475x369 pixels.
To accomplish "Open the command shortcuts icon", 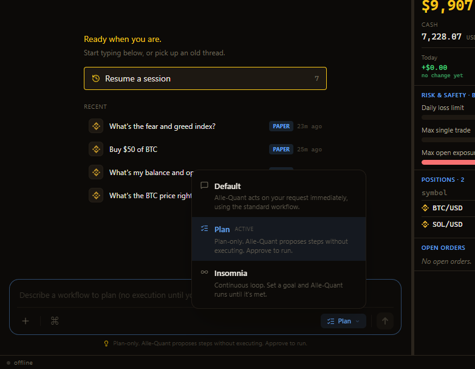I will tap(55, 321).
